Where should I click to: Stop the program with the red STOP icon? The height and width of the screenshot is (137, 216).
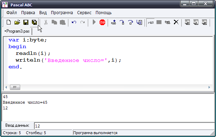(x=102, y=22)
